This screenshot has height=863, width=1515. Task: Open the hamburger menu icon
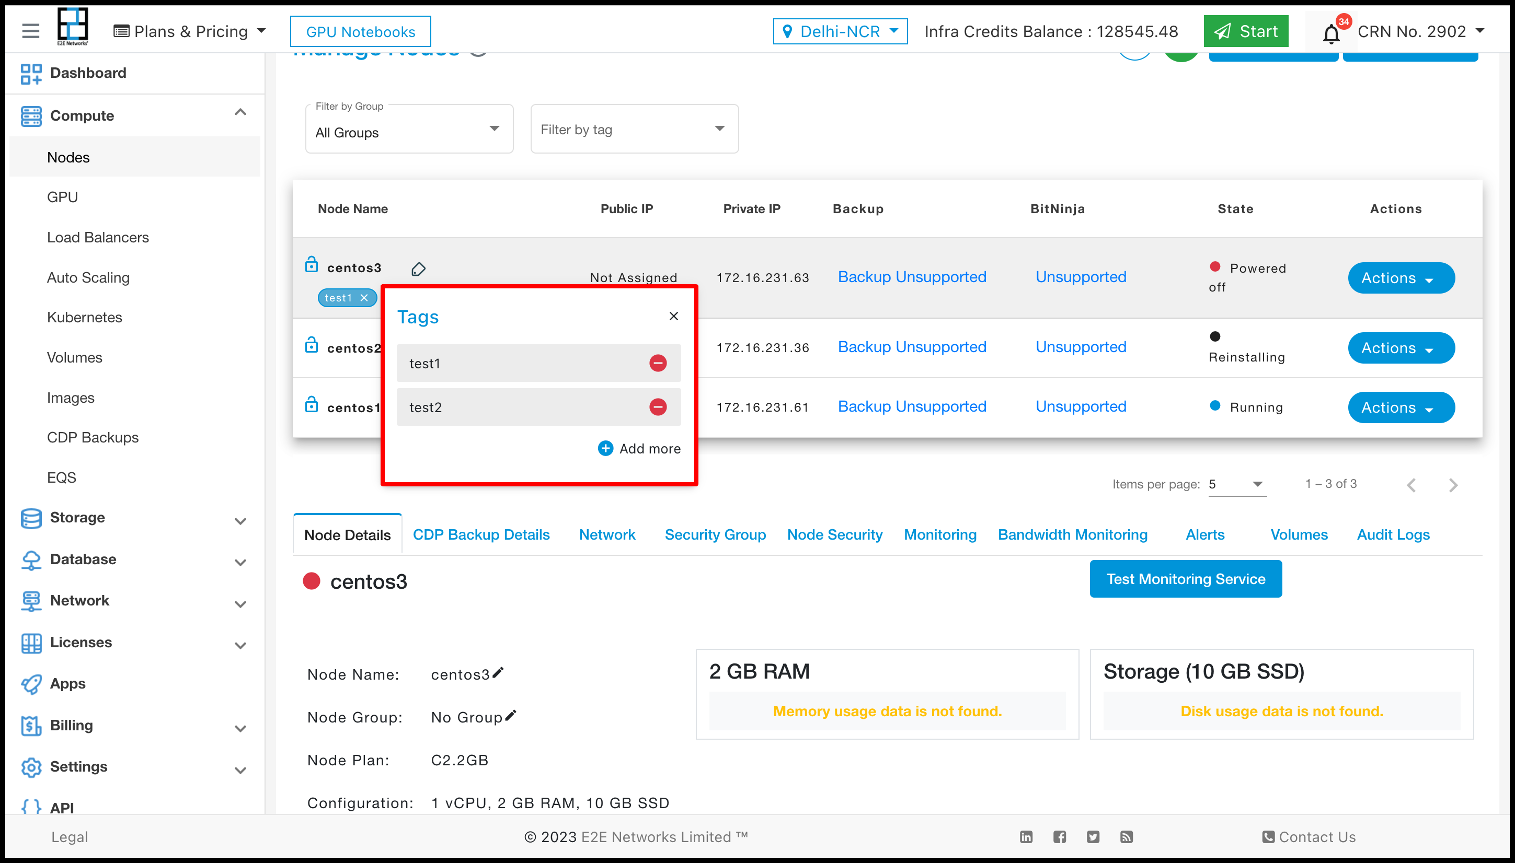pos(30,31)
